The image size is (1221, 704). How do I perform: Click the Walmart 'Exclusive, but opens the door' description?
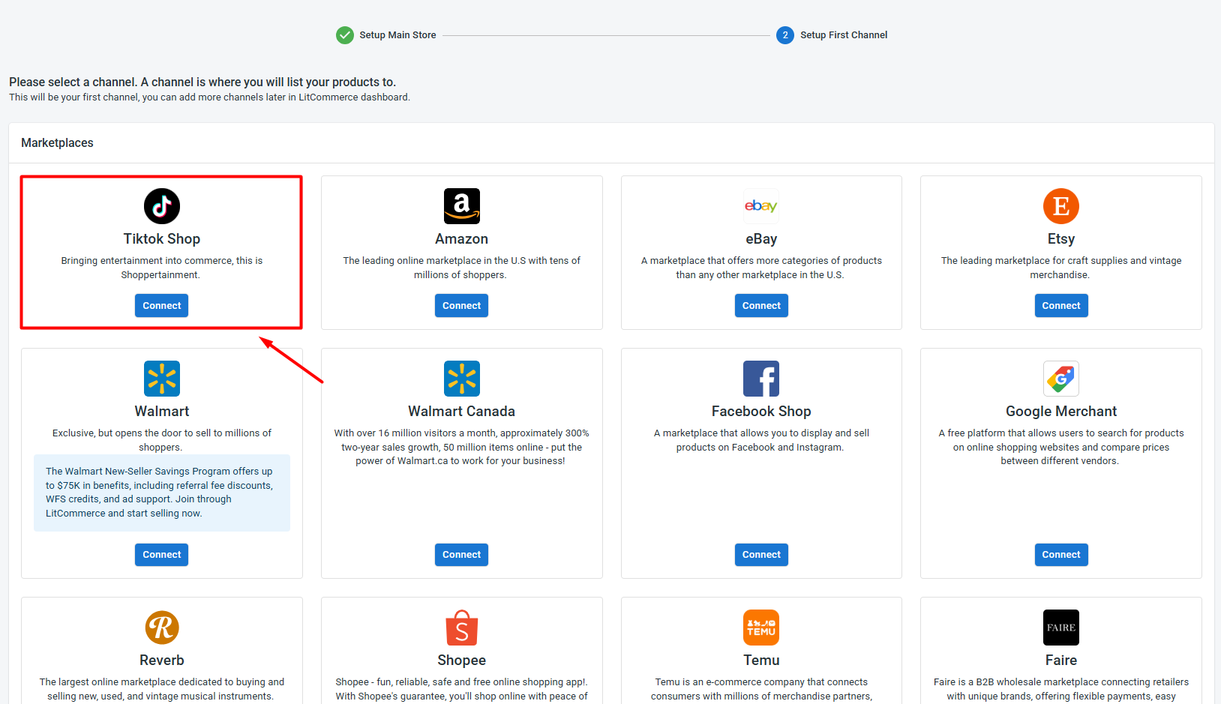[162, 440]
